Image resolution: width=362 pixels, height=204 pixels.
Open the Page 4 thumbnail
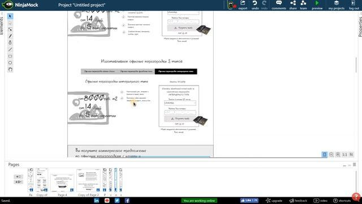(62, 182)
